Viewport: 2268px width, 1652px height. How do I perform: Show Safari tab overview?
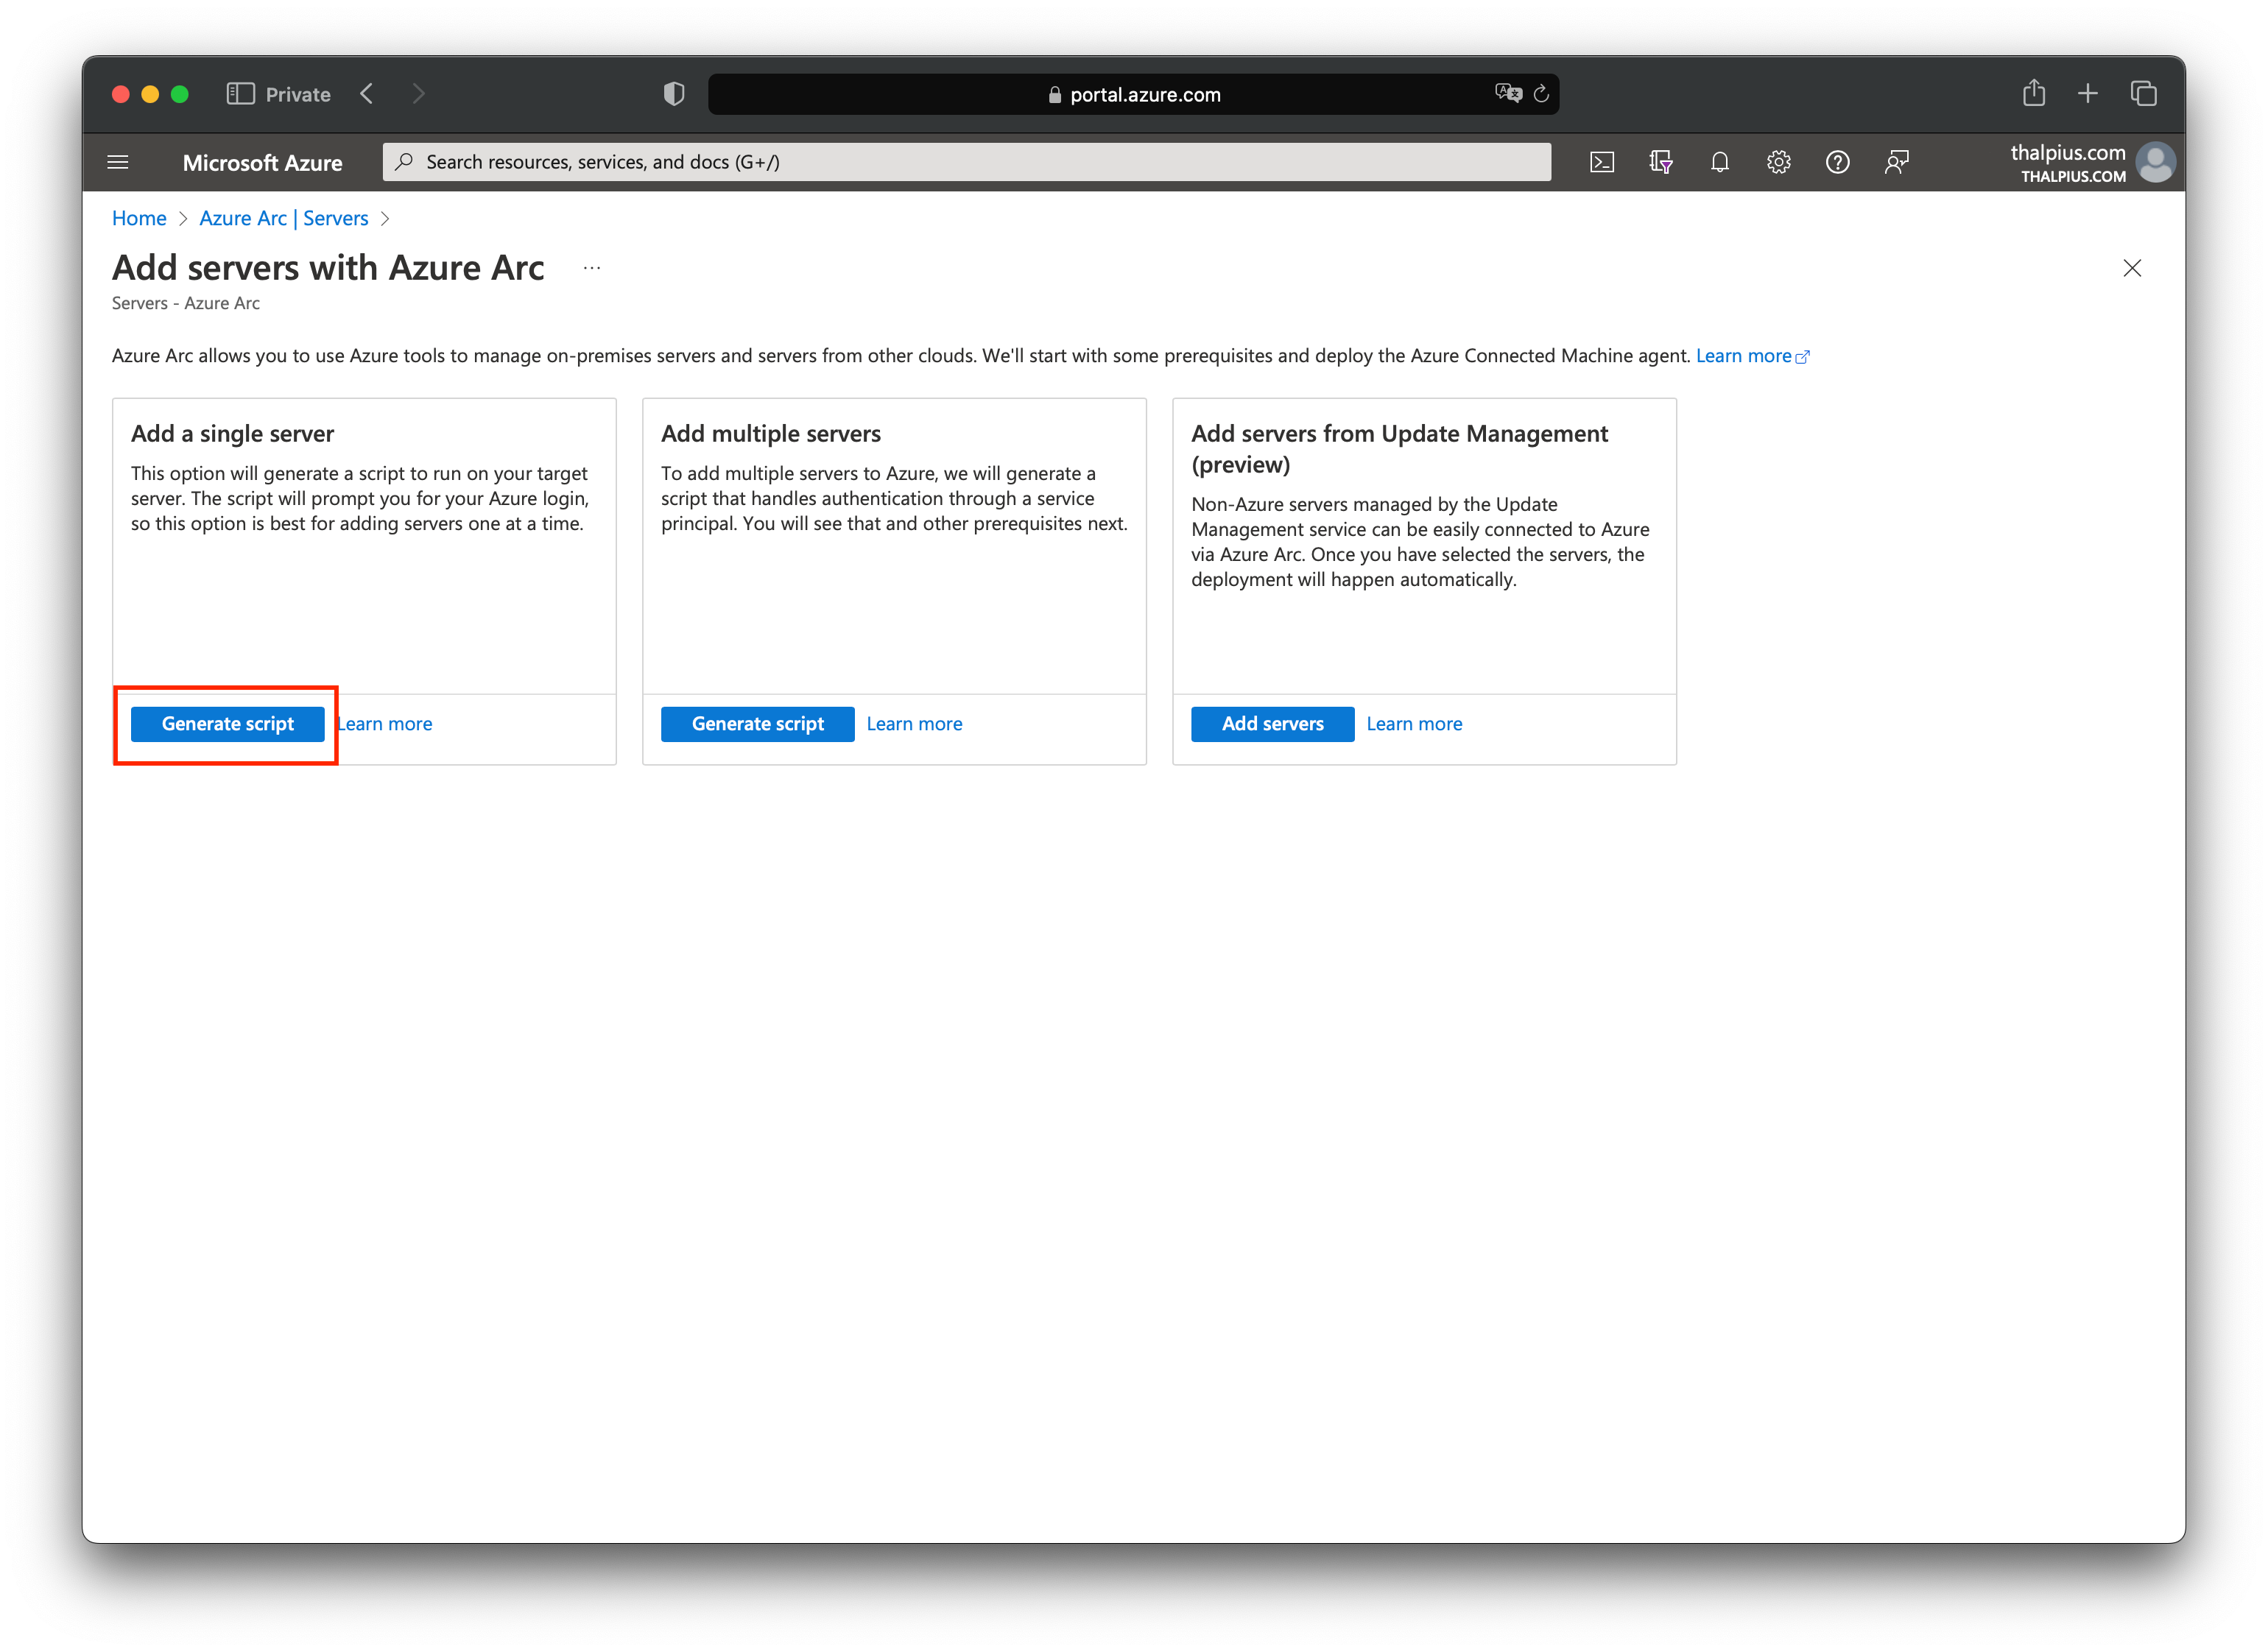coord(2143,94)
